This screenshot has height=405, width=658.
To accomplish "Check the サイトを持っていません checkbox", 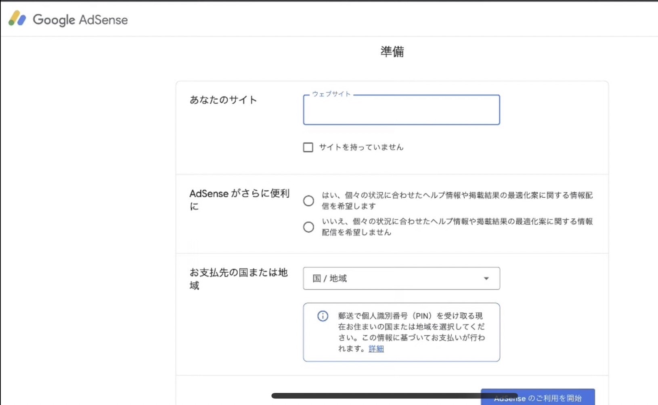I will point(308,147).
